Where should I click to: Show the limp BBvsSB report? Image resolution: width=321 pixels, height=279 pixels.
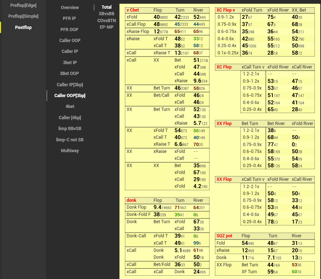coord(70,129)
